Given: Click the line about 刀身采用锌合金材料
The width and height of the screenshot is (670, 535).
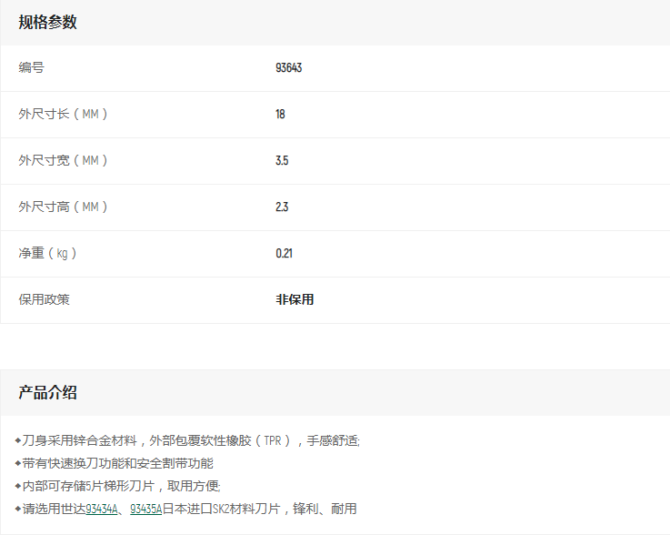Looking at the screenshot, I should coord(187,440).
